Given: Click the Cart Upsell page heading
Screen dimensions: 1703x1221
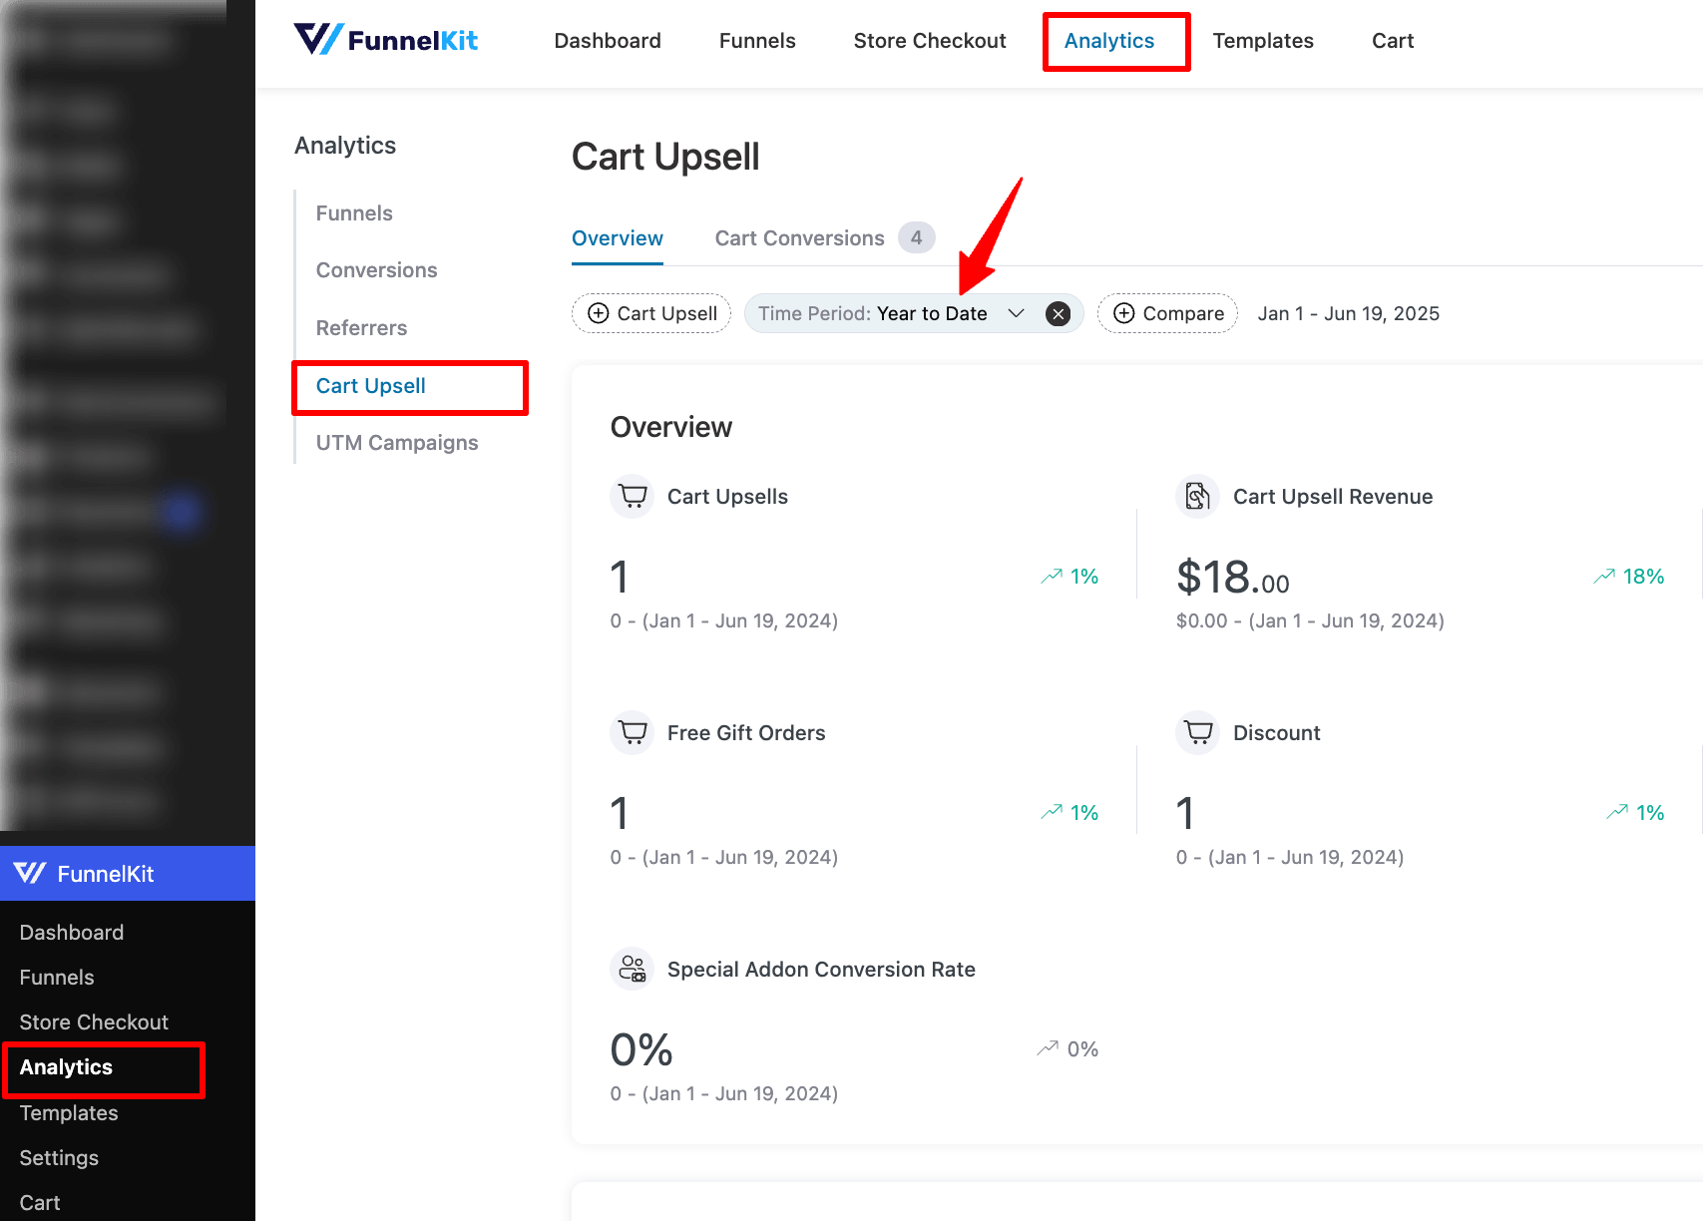Looking at the screenshot, I should 665,157.
